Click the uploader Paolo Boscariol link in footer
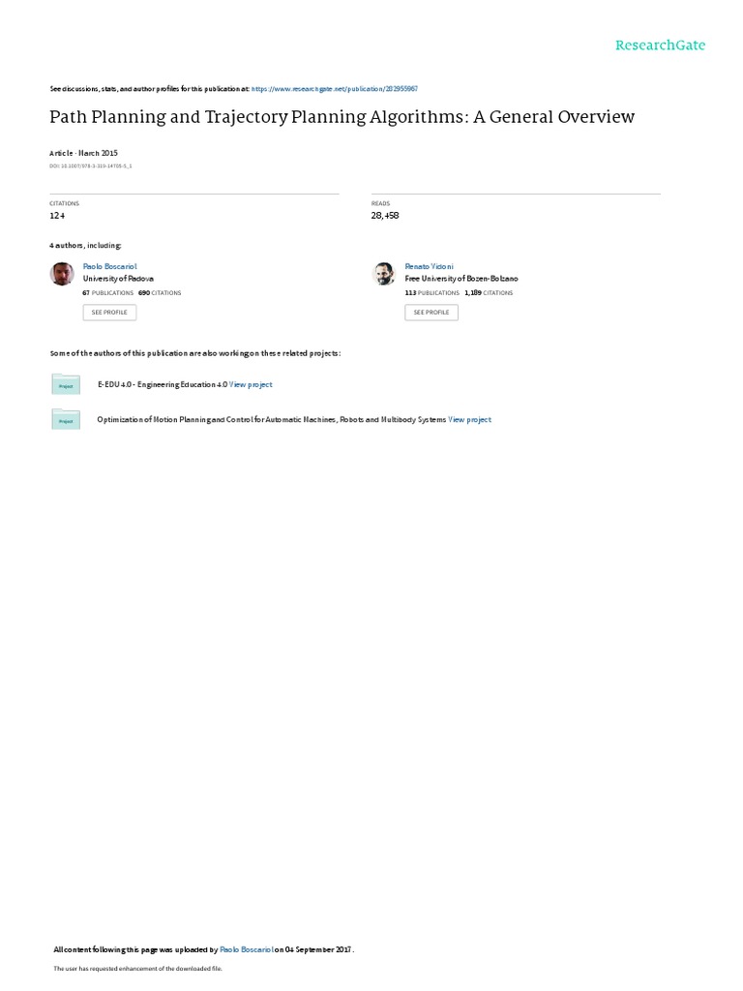Viewport: 743px width, 991px height. point(247,949)
